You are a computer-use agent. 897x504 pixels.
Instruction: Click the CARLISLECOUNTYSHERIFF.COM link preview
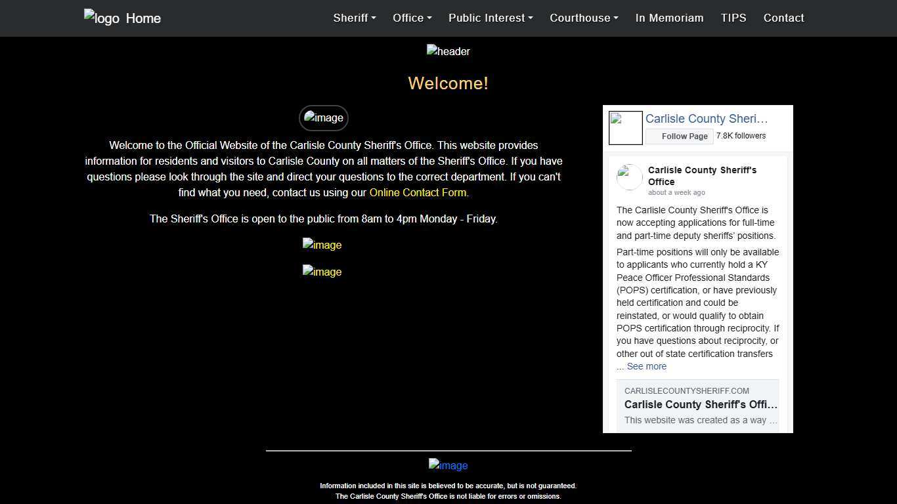click(x=698, y=404)
